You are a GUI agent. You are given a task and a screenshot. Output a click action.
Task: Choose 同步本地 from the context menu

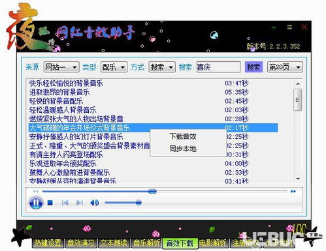click(183, 149)
